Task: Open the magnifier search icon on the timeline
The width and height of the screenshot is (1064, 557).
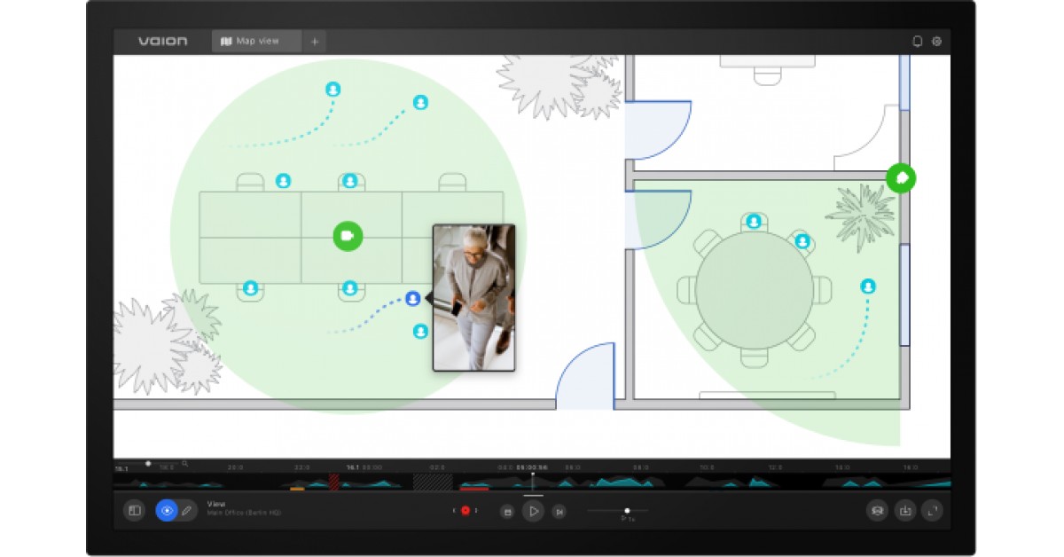Action: point(186,464)
